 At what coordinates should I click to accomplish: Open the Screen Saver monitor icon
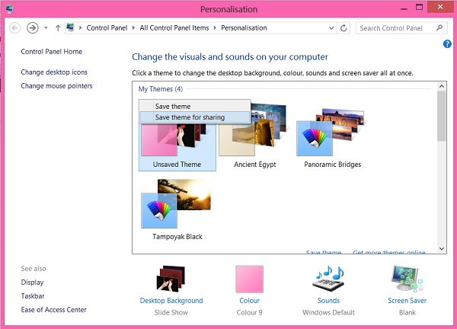click(x=407, y=278)
